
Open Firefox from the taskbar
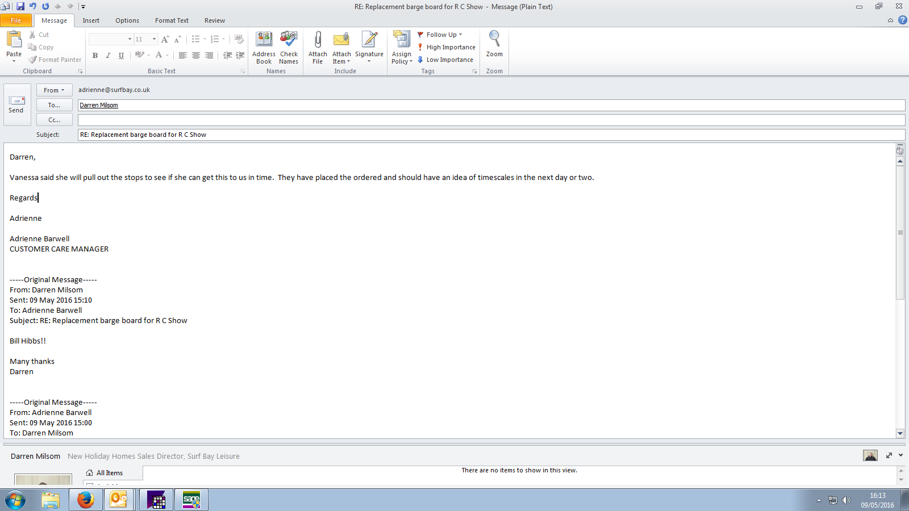coord(86,500)
